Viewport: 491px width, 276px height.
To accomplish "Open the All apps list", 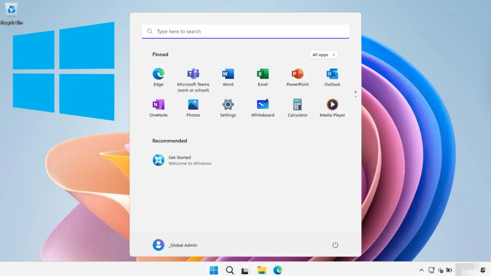I will [323, 55].
